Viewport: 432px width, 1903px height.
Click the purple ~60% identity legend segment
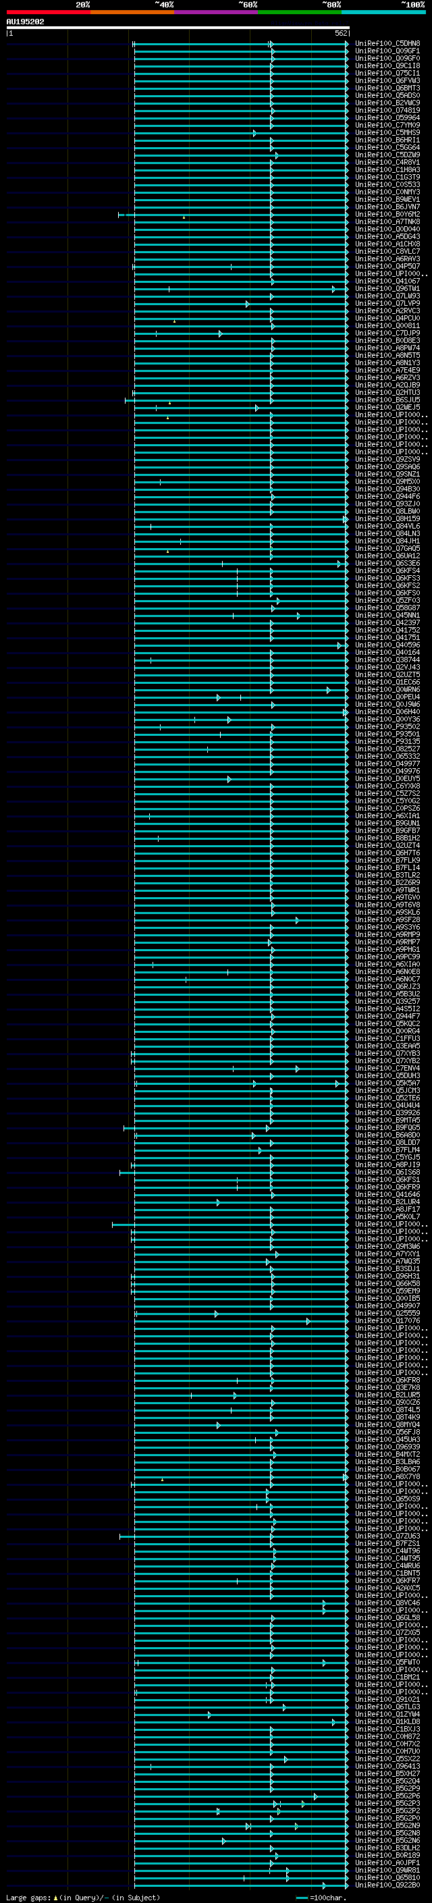215,12
